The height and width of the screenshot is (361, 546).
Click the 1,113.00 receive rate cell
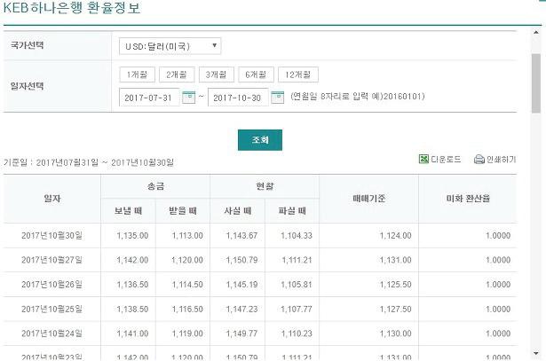183,235
